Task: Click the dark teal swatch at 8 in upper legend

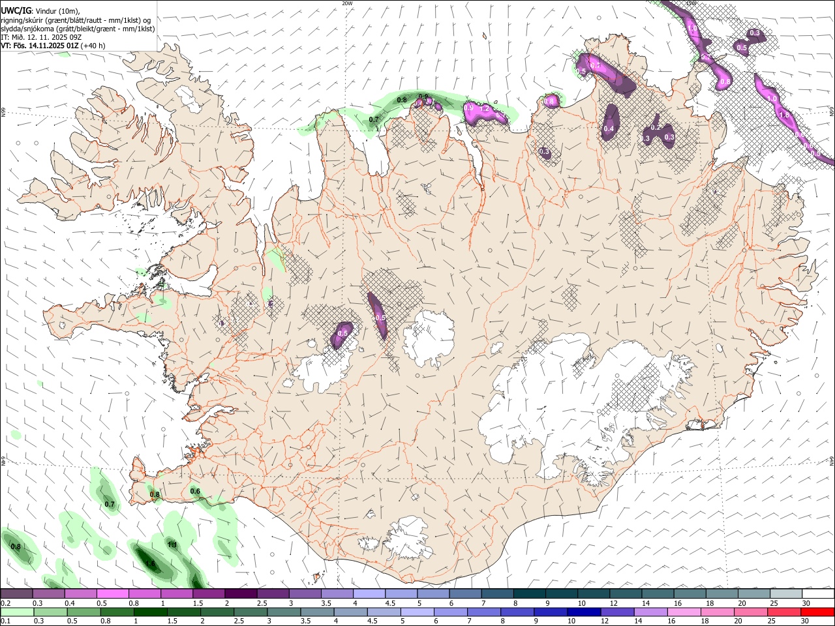Action: (x=530, y=594)
